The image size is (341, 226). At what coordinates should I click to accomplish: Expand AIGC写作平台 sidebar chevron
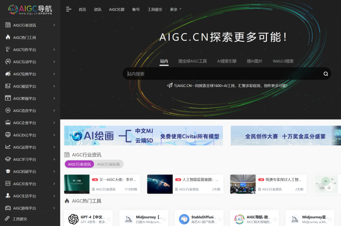point(54,50)
